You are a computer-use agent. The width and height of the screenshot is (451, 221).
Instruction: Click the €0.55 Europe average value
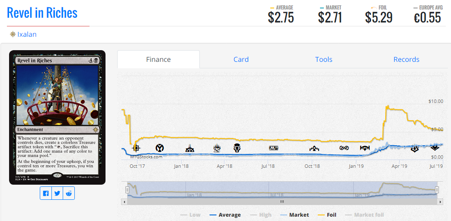click(427, 18)
